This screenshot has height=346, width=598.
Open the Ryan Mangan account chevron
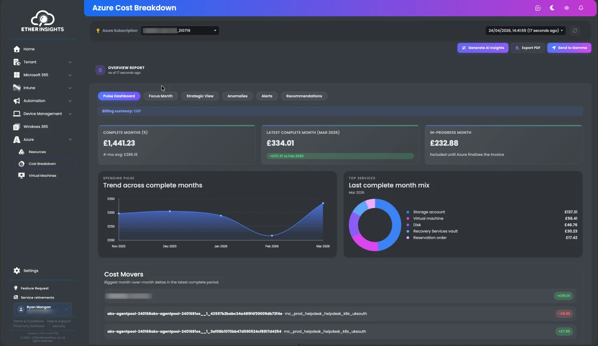67,309
